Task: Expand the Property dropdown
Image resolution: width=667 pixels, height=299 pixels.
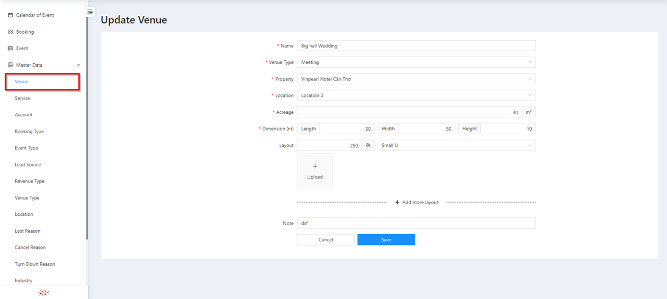Action: pos(416,79)
